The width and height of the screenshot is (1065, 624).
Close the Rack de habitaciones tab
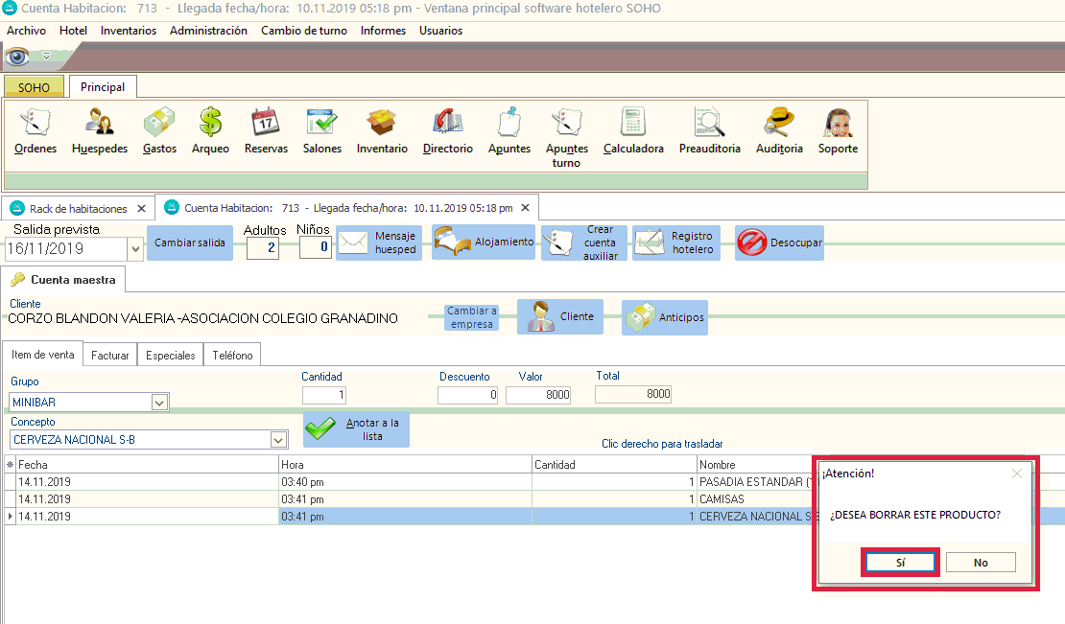pyautogui.click(x=142, y=208)
